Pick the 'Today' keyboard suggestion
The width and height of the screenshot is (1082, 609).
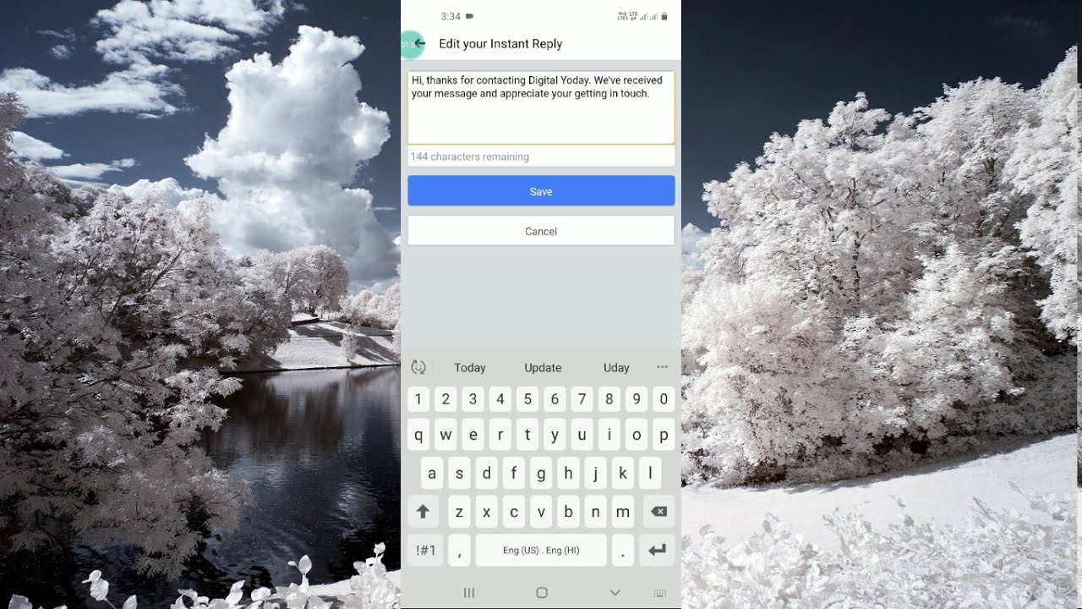470,367
